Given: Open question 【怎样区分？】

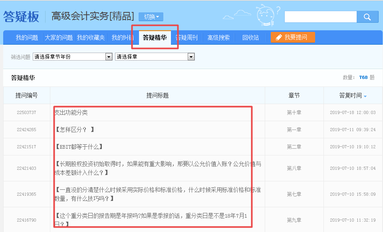Looking at the screenshot, I should tap(75, 130).
